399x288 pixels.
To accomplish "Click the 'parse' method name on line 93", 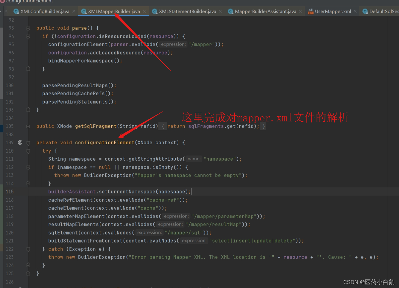I will (x=80, y=28).
